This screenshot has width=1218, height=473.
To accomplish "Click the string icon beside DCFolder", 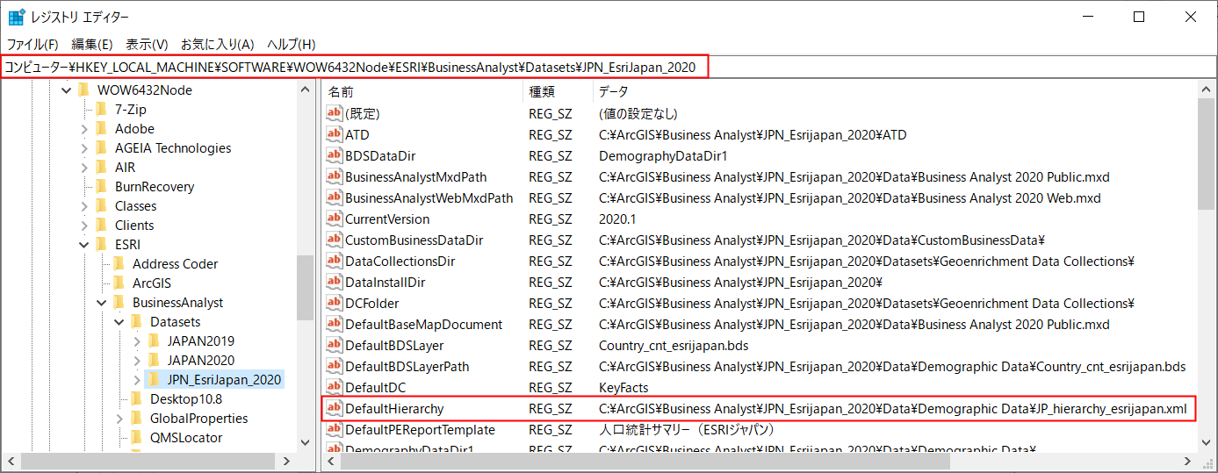I will pyautogui.click(x=334, y=303).
